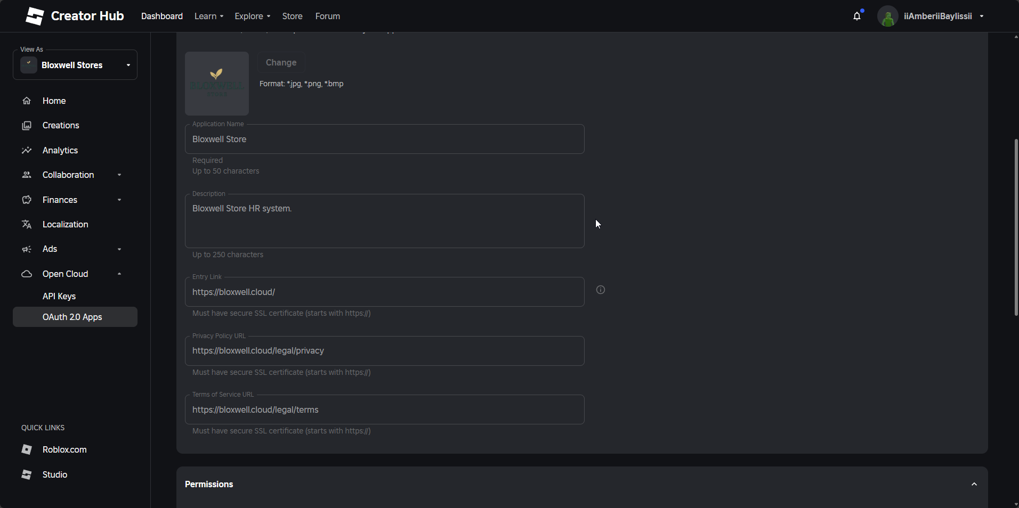
Task: Focus the Entry Link field
Action: tap(385, 292)
